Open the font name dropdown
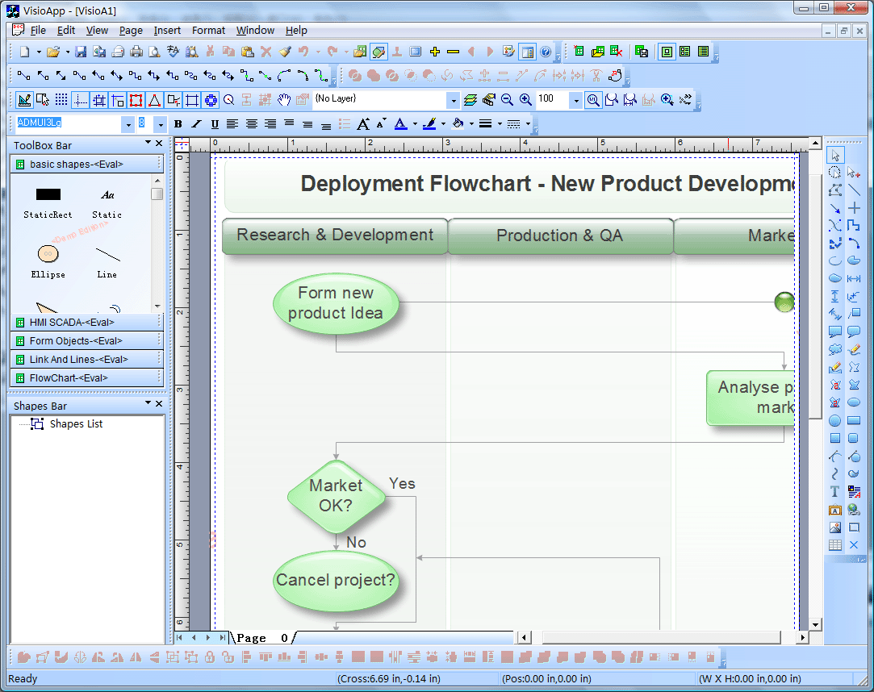The image size is (874, 692). coord(128,123)
